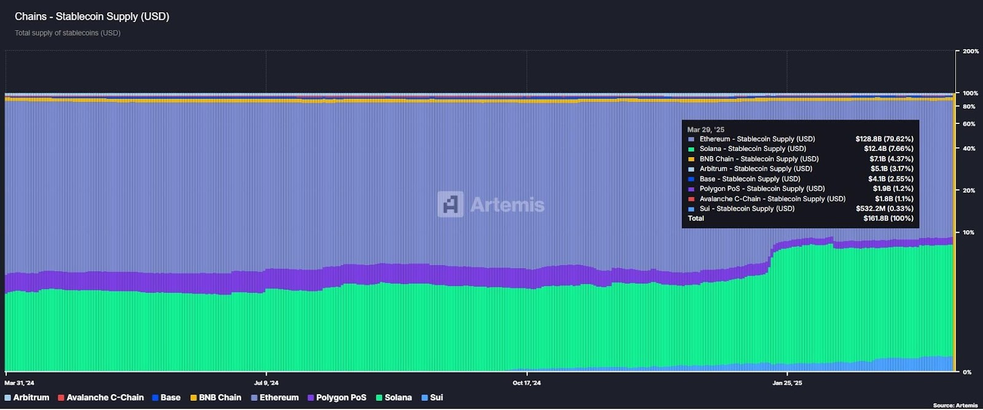This screenshot has width=983, height=410.
Task: Click the Arbitrum tooltip value $5.1B (3.17%)
Action: pyautogui.click(x=891, y=169)
